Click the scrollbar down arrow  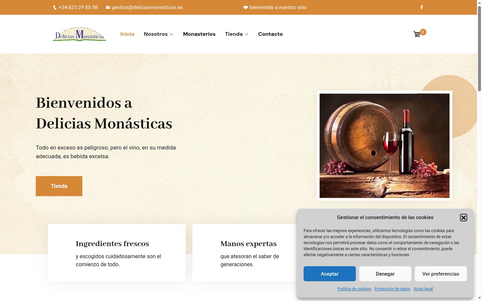point(479,298)
